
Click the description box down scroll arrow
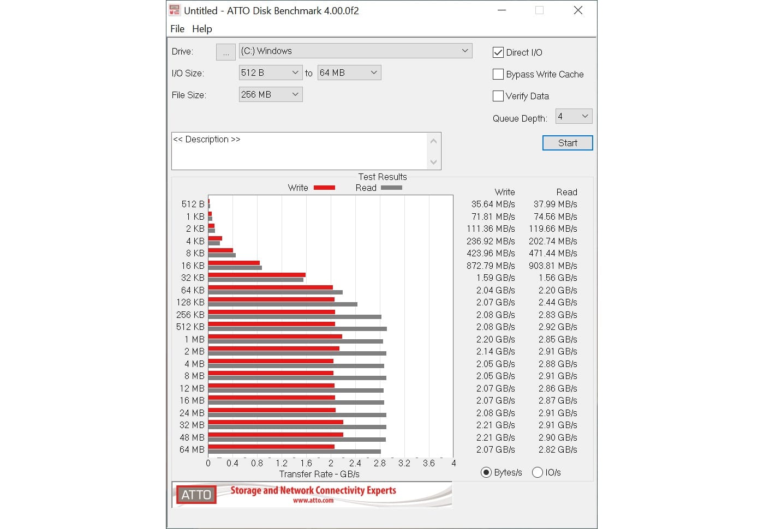(x=433, y=162)
